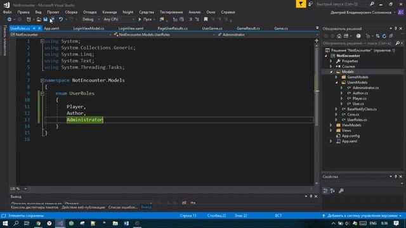Click the uncomment selection toolbar icon

pos(197,20)
